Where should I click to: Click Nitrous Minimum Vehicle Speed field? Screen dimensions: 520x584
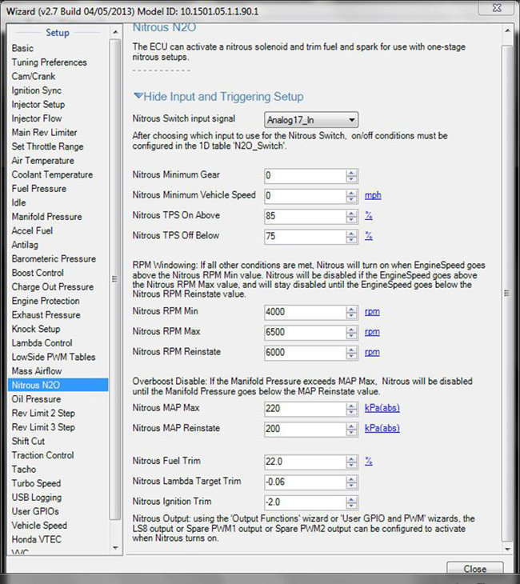306,196
